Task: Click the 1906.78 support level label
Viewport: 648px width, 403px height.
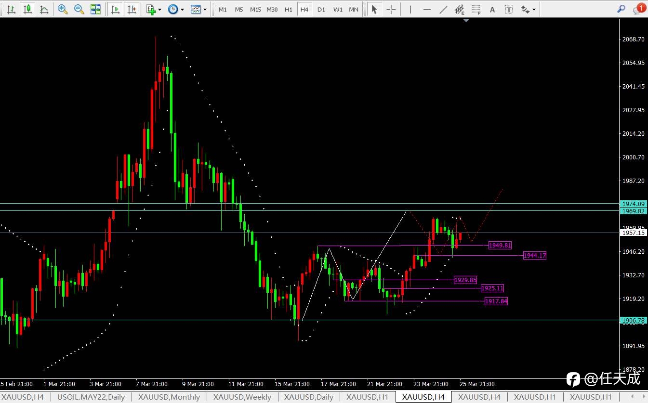Action: pyautogui.click(x=633, y=320)
